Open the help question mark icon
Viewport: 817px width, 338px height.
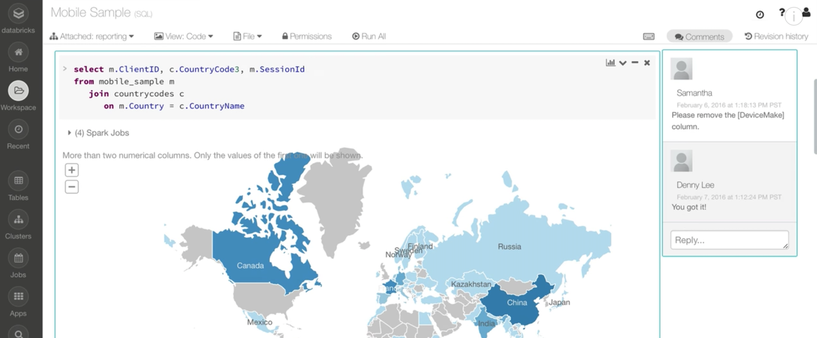tap(782, 13)
